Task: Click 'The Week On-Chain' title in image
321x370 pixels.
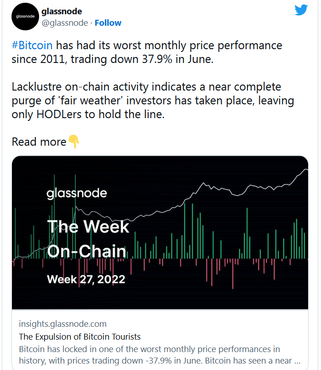Action: (x=88, y=239)
